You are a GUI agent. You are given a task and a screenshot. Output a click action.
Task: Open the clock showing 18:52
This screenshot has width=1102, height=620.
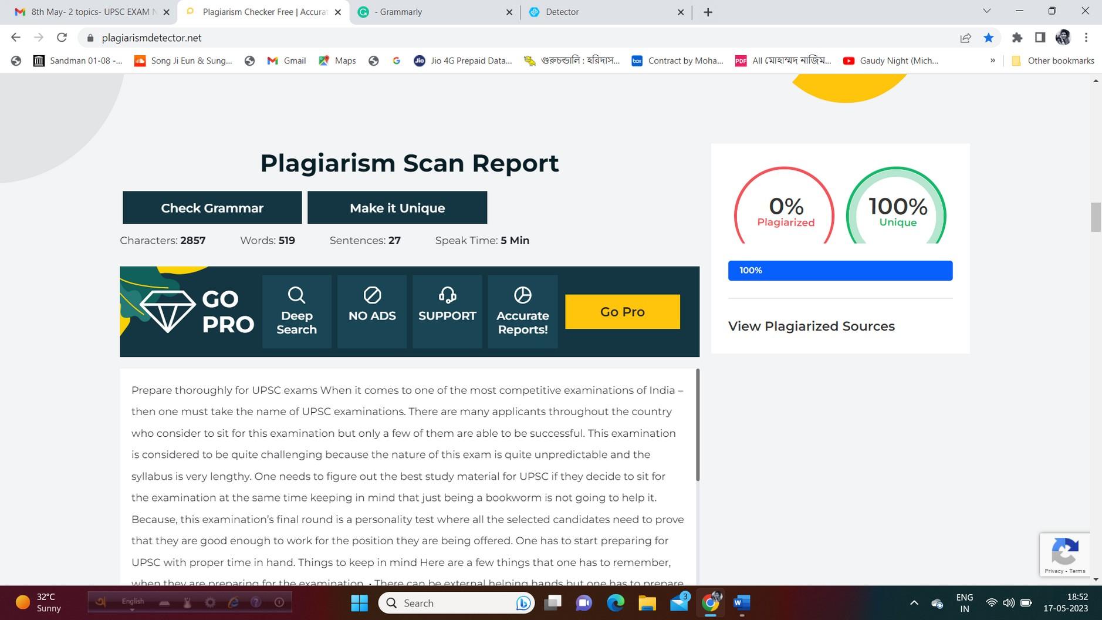1066,603
